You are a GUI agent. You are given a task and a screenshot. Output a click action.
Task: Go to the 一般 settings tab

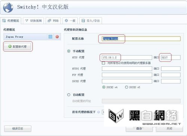[x=70, y=20]
